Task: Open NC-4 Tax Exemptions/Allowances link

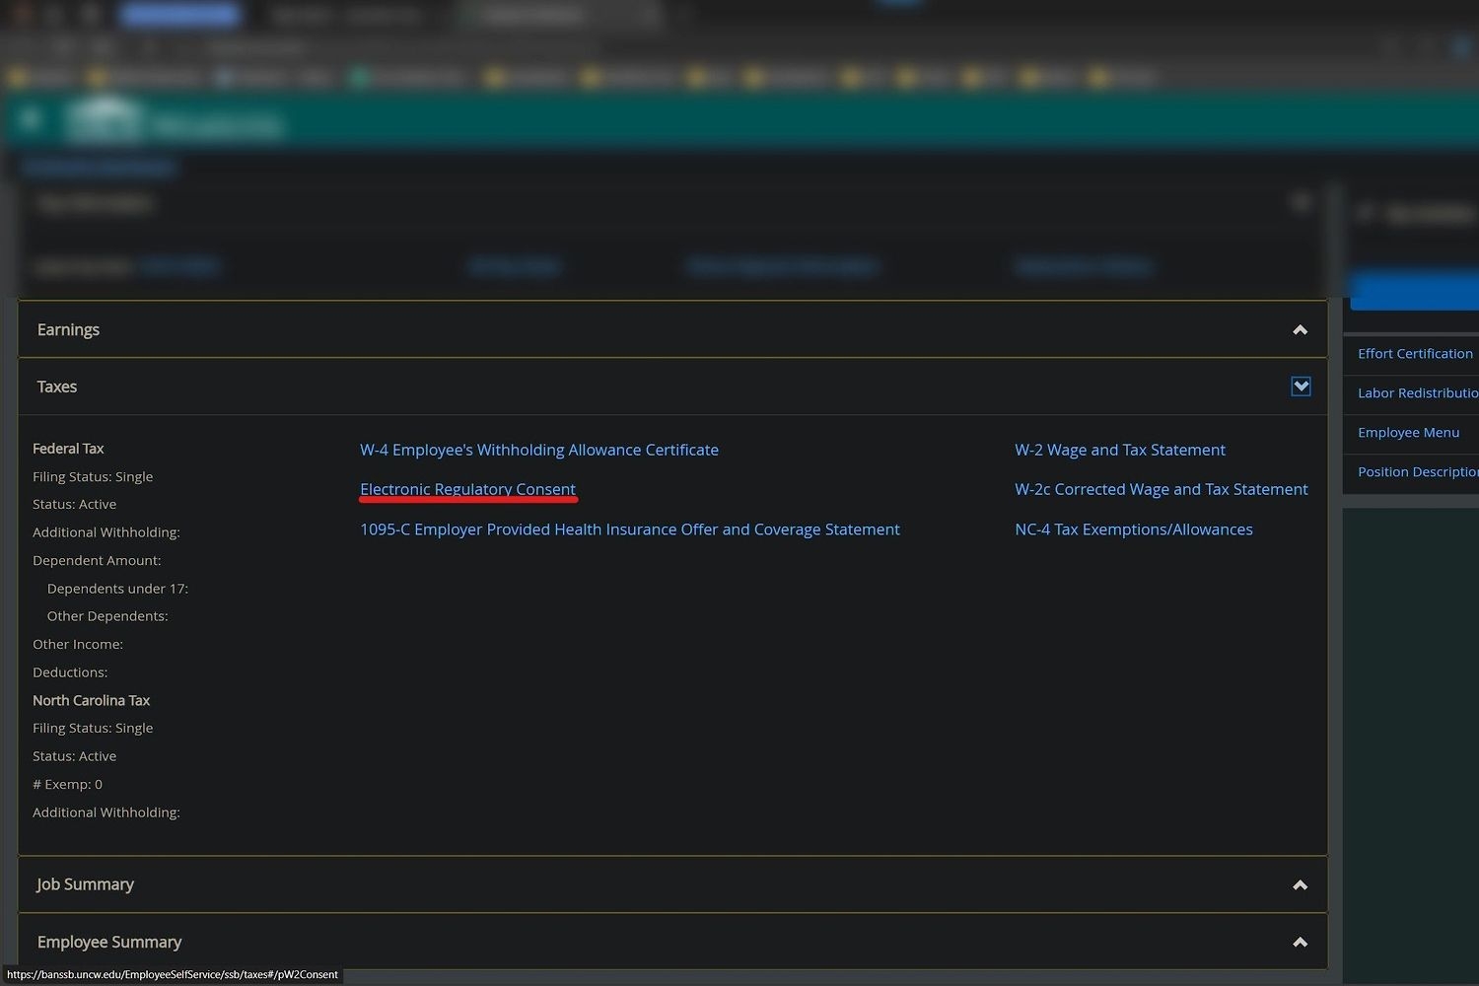Action: 1133,529
